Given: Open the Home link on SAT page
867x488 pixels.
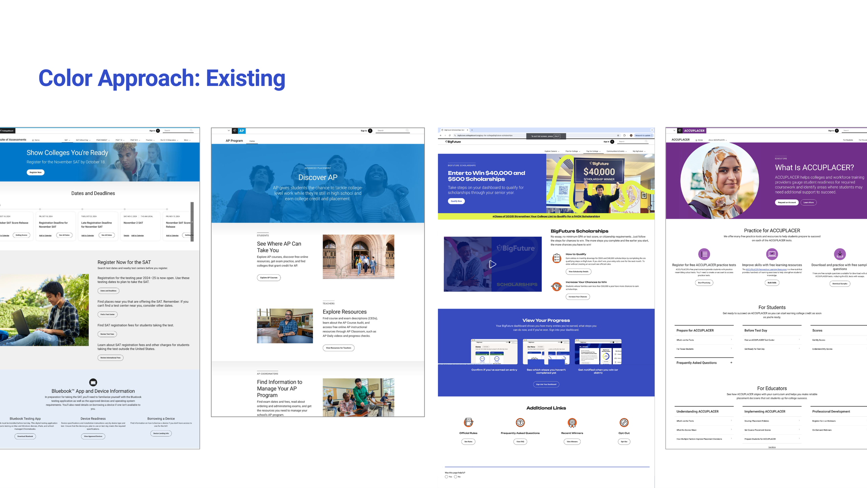Looking at the screenshot, I should tap(36, 140).
